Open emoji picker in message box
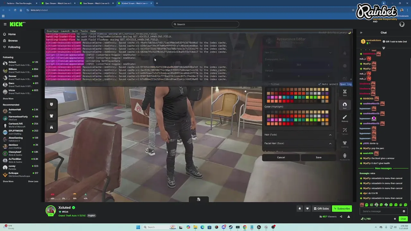The width and height of the screenshot is (411, 231). pos(404,211)
